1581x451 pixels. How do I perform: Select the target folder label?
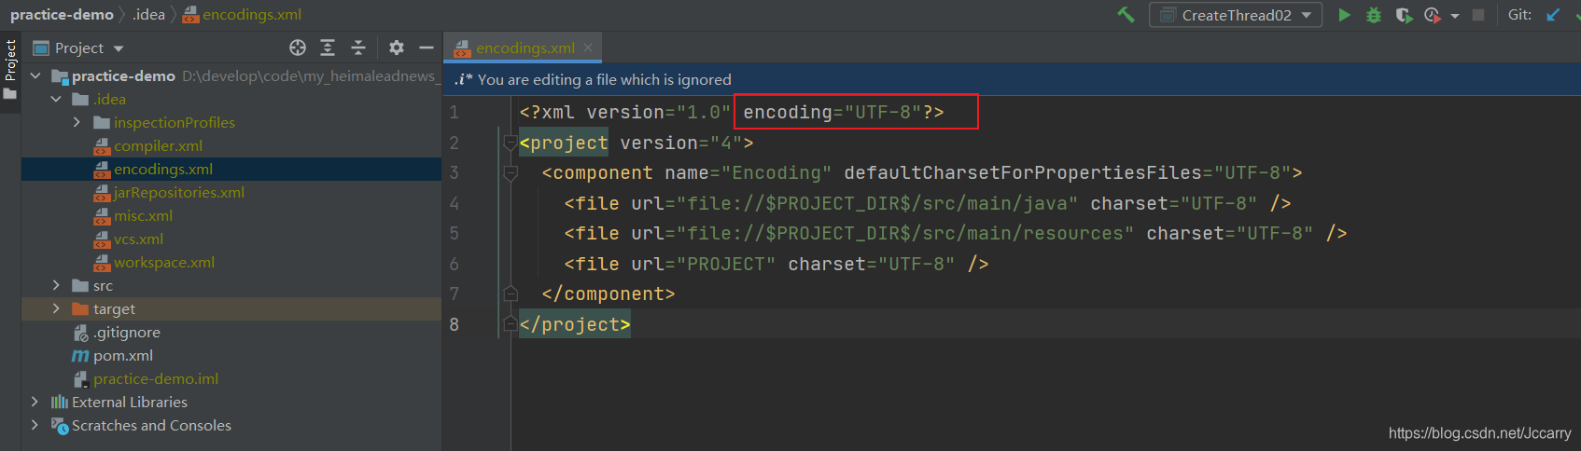[114, 308]
